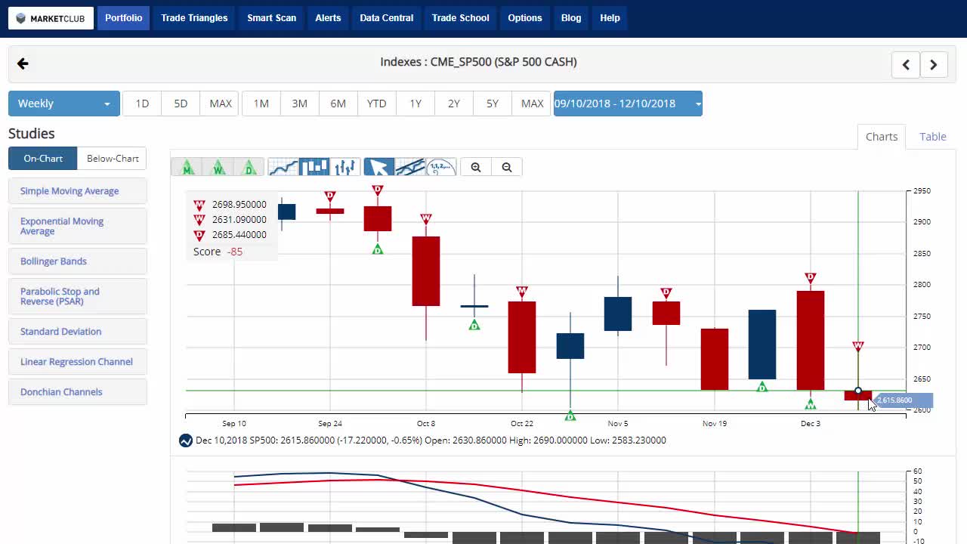Select the Fibonacci drawing tool
Viewport: 967px width, 544px height.
(440, 167)
